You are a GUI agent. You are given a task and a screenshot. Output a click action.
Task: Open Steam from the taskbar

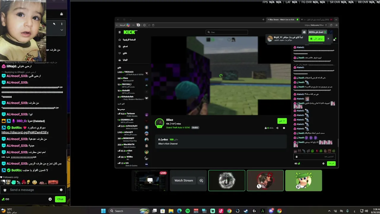(246, 211)
